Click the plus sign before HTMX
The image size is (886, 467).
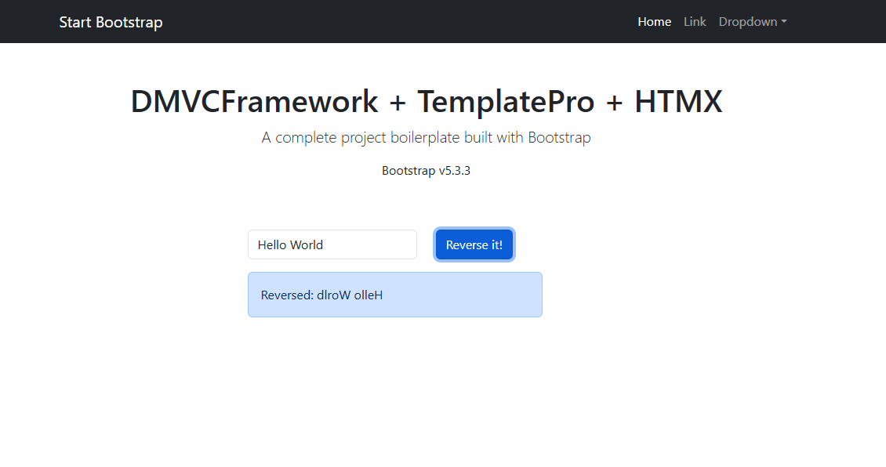pyautogui.click(x=614, y=103)
